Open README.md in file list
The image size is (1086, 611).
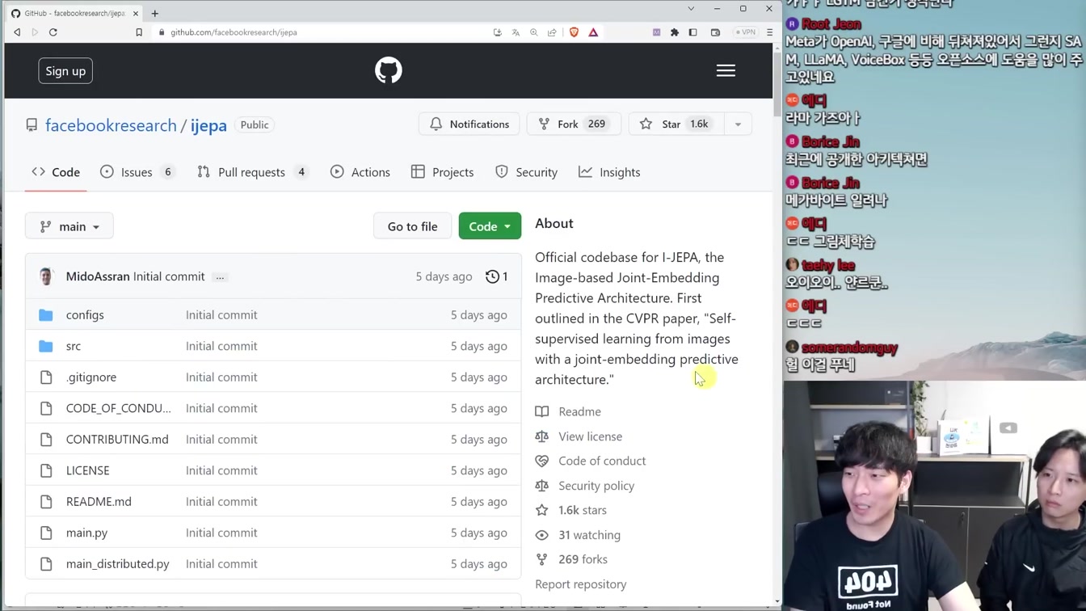99,502
